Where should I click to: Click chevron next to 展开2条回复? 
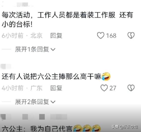pyautogui.click(x=53, y=102)
